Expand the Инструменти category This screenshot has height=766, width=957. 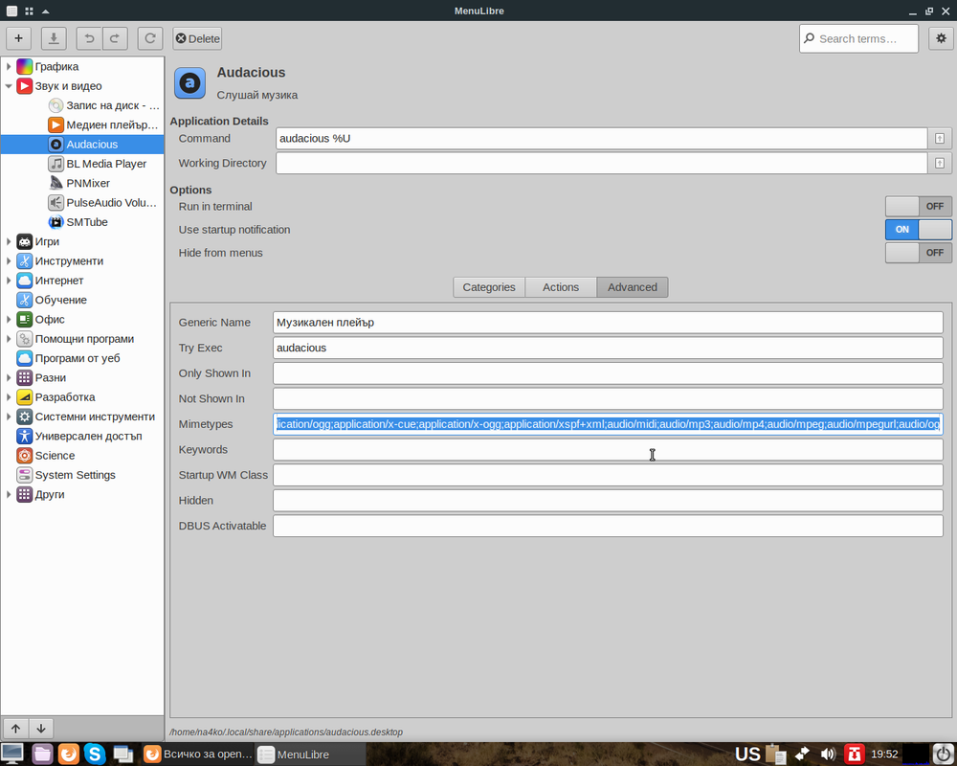click(9, 260)
